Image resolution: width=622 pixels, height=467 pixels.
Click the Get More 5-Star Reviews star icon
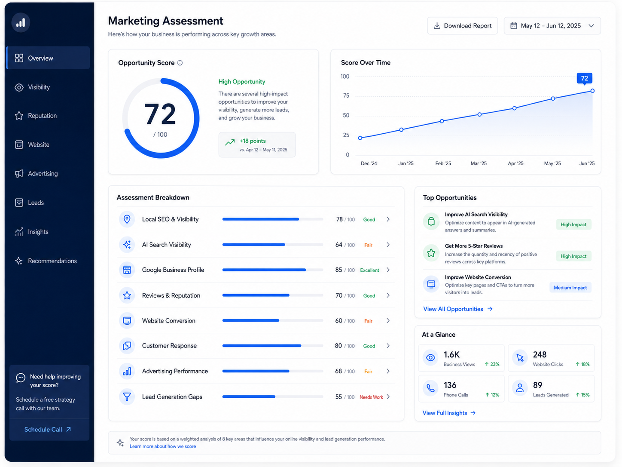(x=431, y=253)
